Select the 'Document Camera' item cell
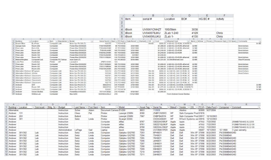This screenshot has height=160, width=271. 109,110
